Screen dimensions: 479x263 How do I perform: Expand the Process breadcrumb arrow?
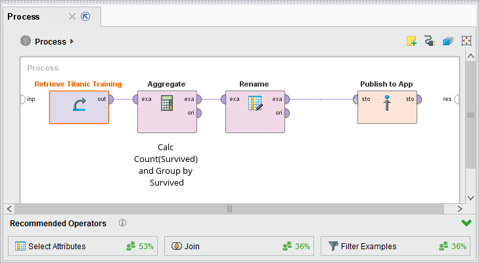(72, 41)
